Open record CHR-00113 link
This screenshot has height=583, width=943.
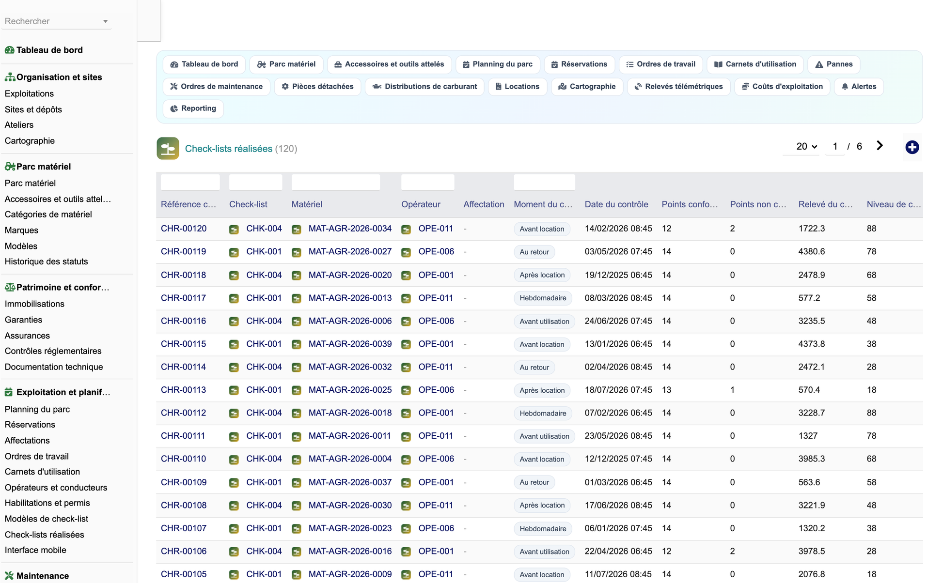tap(183, 390)
